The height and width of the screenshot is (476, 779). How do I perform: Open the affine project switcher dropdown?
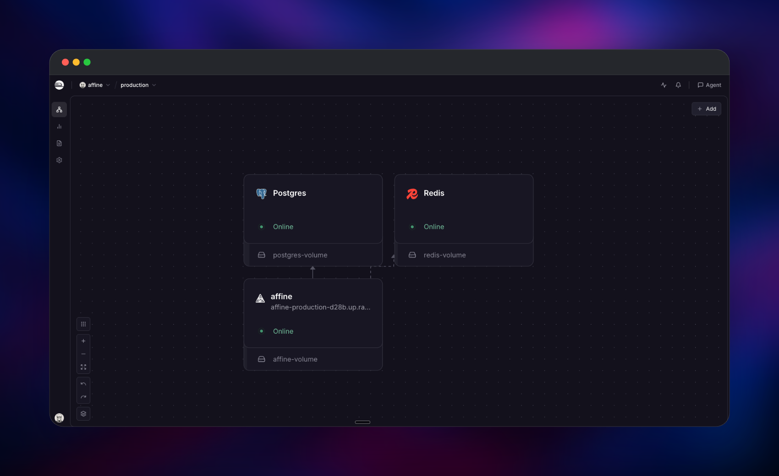[95, 85]
